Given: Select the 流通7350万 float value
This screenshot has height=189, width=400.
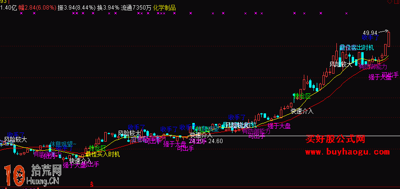Looking at the screenshot, I should tap(136, 8).
